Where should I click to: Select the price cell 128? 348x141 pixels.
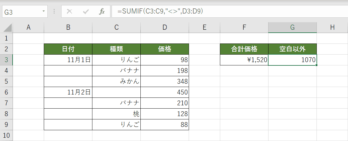tap(165, 114)
